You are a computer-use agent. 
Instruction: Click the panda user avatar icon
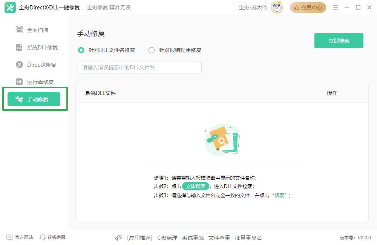click(277, 8)
